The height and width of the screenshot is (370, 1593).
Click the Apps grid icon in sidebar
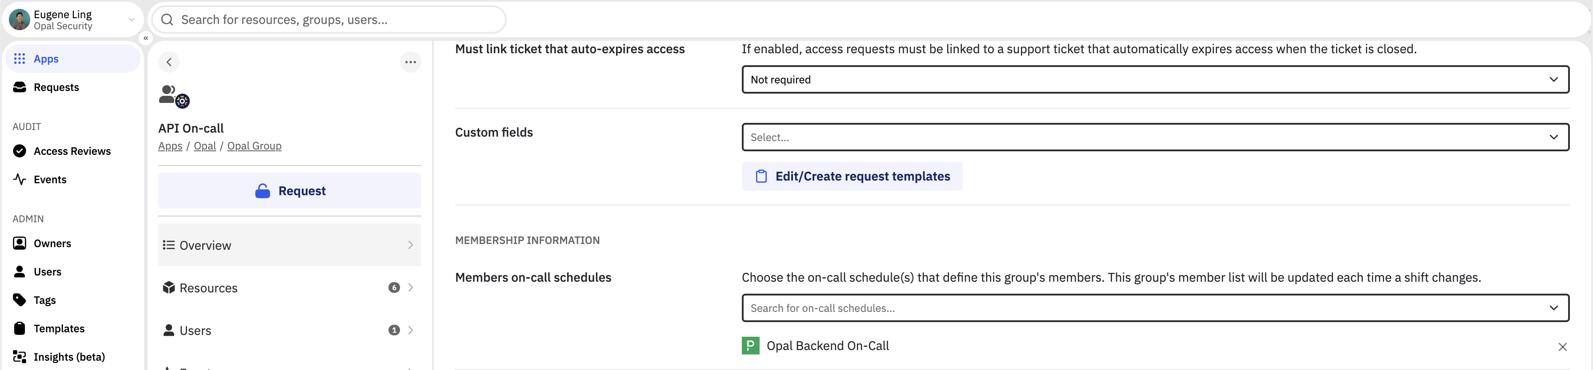tap(20, 59)
